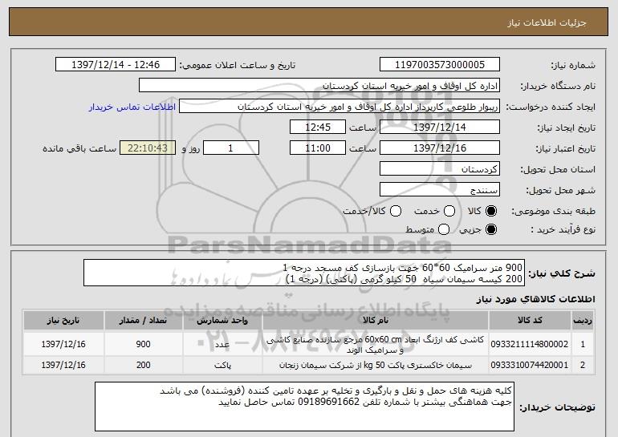
Task: Click the تعداد / مقدار column header
Action: [x=143, y=321]
